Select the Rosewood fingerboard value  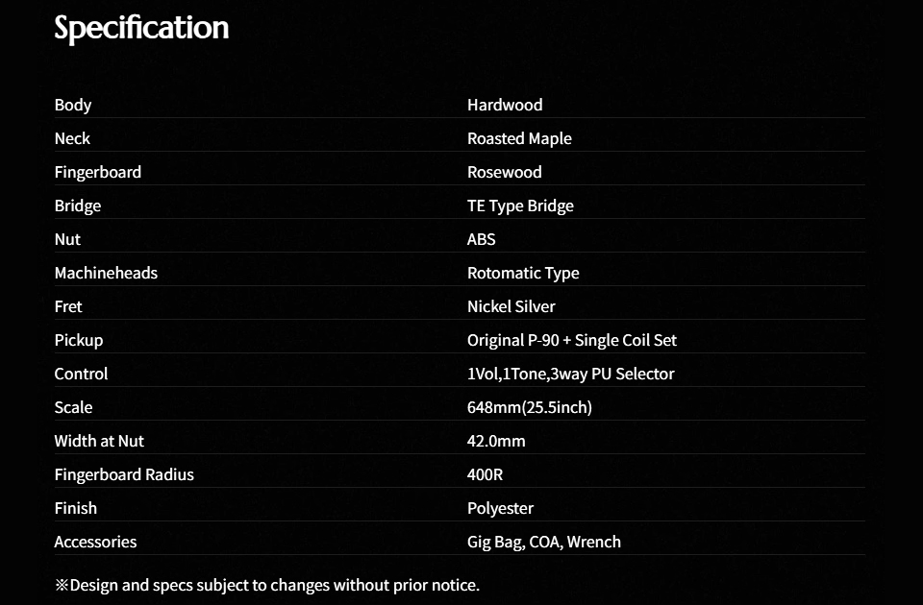coord(505,172)
